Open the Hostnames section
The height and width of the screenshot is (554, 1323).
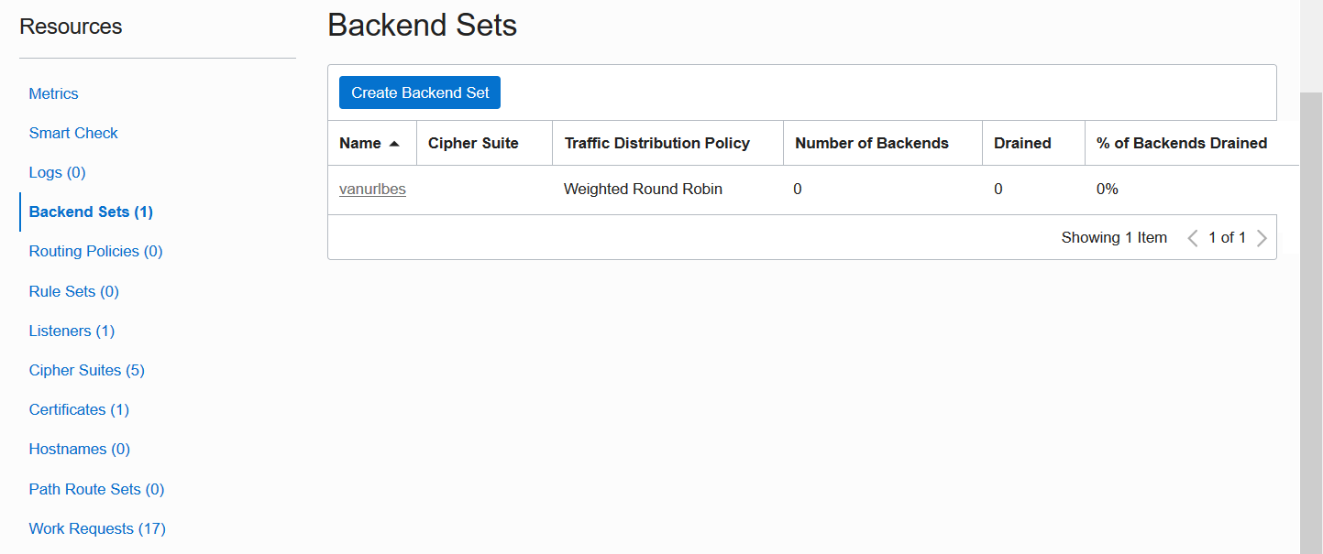(x=79, y=449)
